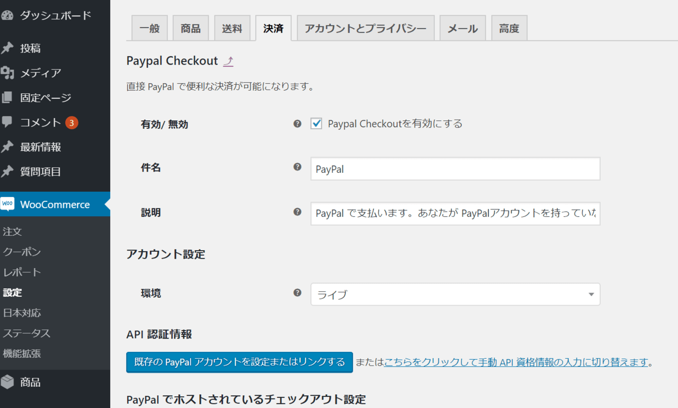Switch to the 一般 tab
The image size is (678, 408).
(x=149, y=28)
